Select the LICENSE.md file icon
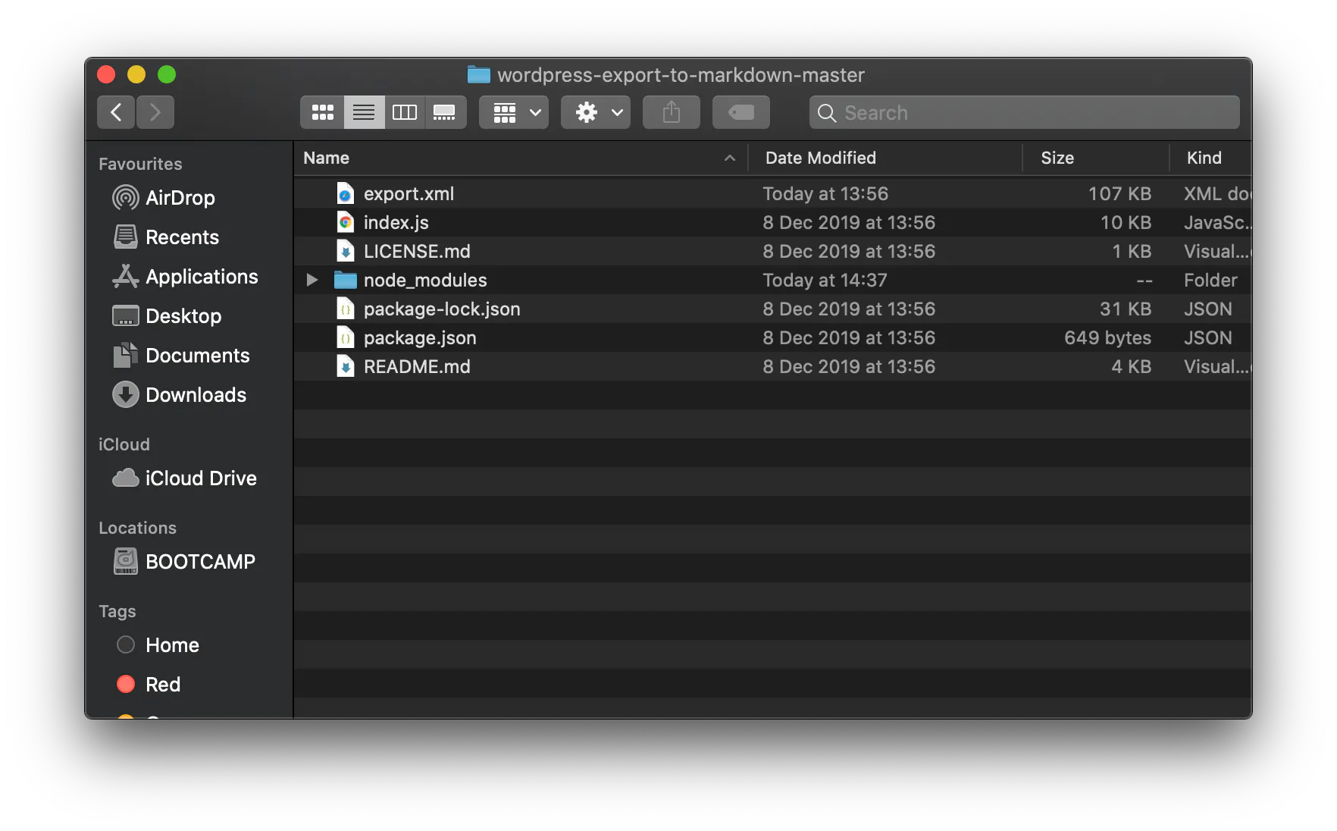This screenshot has width=1337, height=831. (346, 251)
